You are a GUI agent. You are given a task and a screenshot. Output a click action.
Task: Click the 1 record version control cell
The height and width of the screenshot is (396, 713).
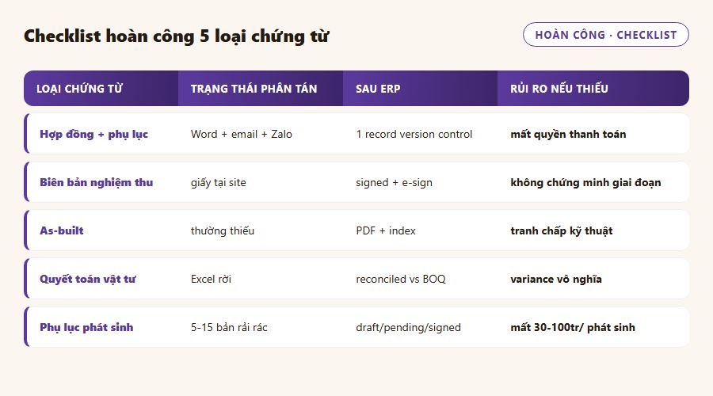pos(414,134)
